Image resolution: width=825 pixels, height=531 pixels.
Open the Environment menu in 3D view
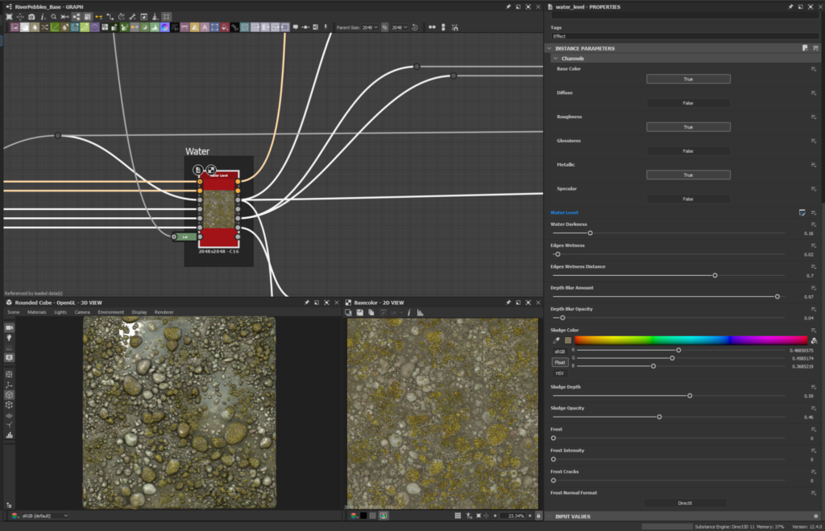[111, 312]
